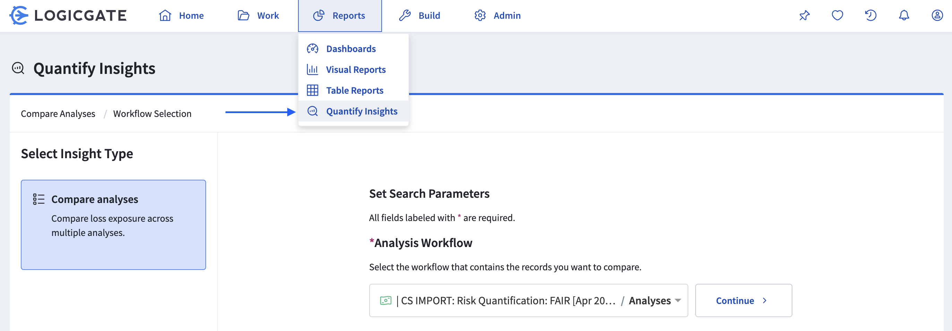This screenshot has width=952, height=331.
Task: Click the Home house icon
Action: point(165,16)
